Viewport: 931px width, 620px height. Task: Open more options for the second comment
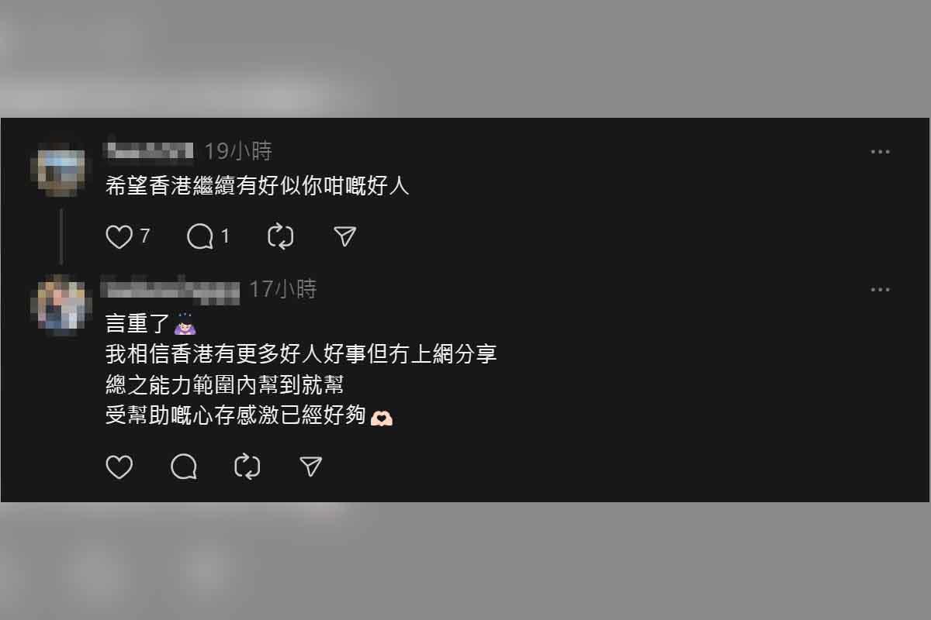click(880, 290)
